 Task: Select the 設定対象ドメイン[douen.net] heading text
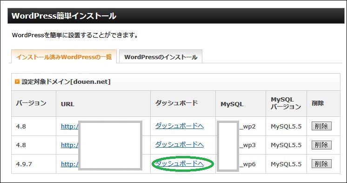[66, 81]
